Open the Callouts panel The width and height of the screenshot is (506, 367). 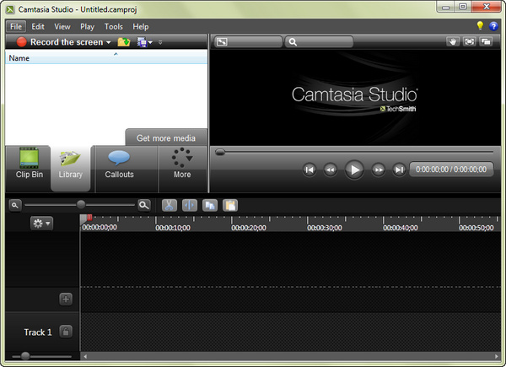[119, 163]
